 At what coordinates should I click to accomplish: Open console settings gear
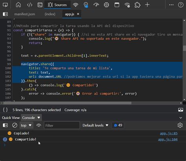coord(180,125)
